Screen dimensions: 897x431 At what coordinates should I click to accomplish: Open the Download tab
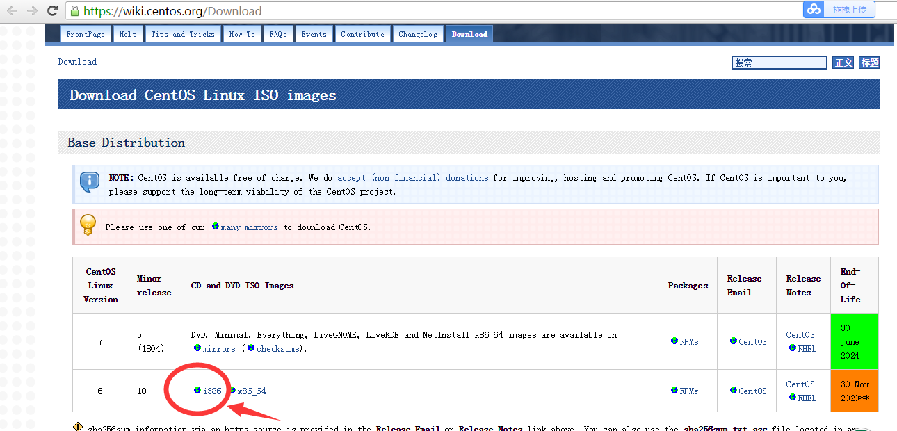coord(469,33)
